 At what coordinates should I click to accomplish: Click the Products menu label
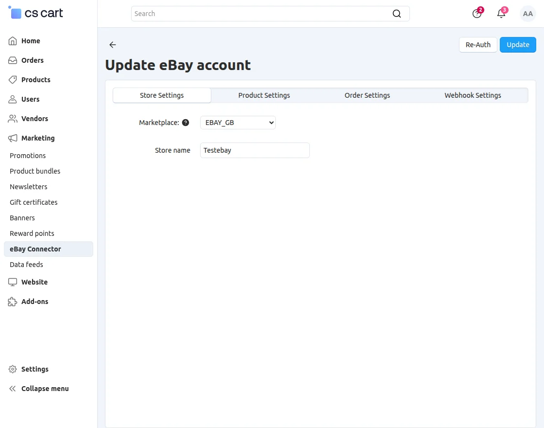pyautogui.click(x=36, y=80)
